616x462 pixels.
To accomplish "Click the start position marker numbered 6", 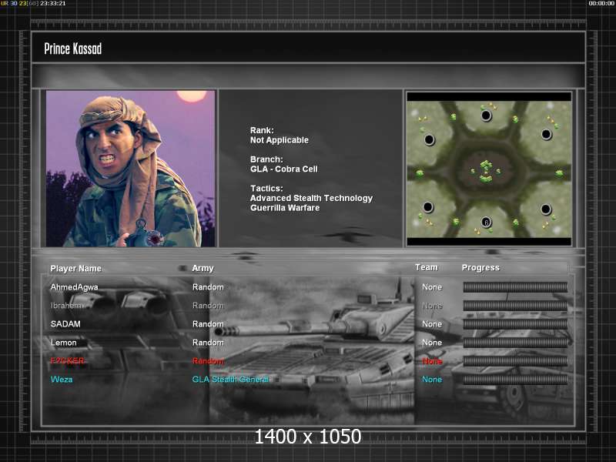I will point(486,223).
